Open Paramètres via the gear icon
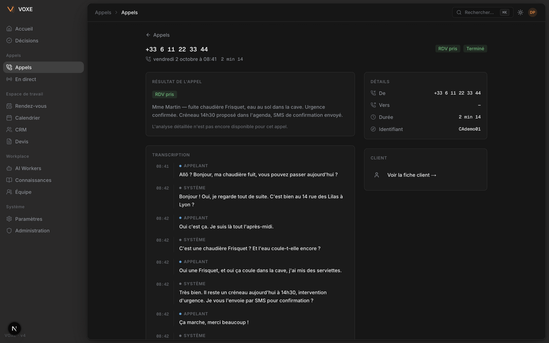Image resolution: width=549 pixels, height=343 pixels. 9,219
